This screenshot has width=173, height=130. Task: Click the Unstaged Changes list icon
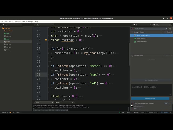(x=132, y=32)
